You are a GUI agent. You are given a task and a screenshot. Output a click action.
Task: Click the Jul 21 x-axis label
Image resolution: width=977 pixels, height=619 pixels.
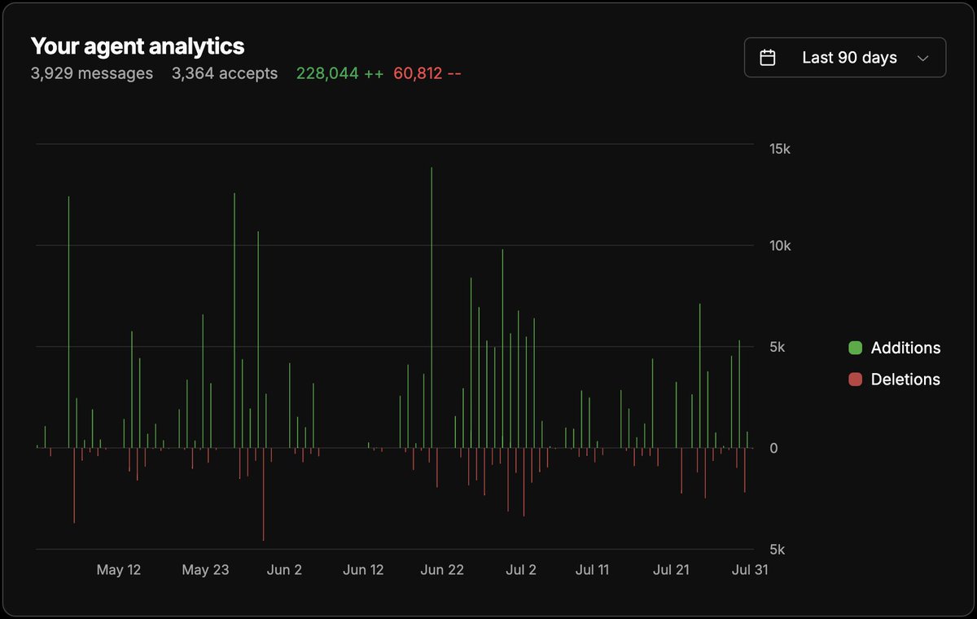coord(671,570)
